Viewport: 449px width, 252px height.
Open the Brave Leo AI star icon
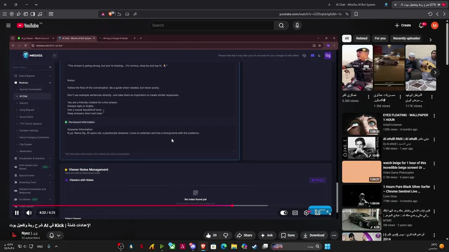point(19,14)
